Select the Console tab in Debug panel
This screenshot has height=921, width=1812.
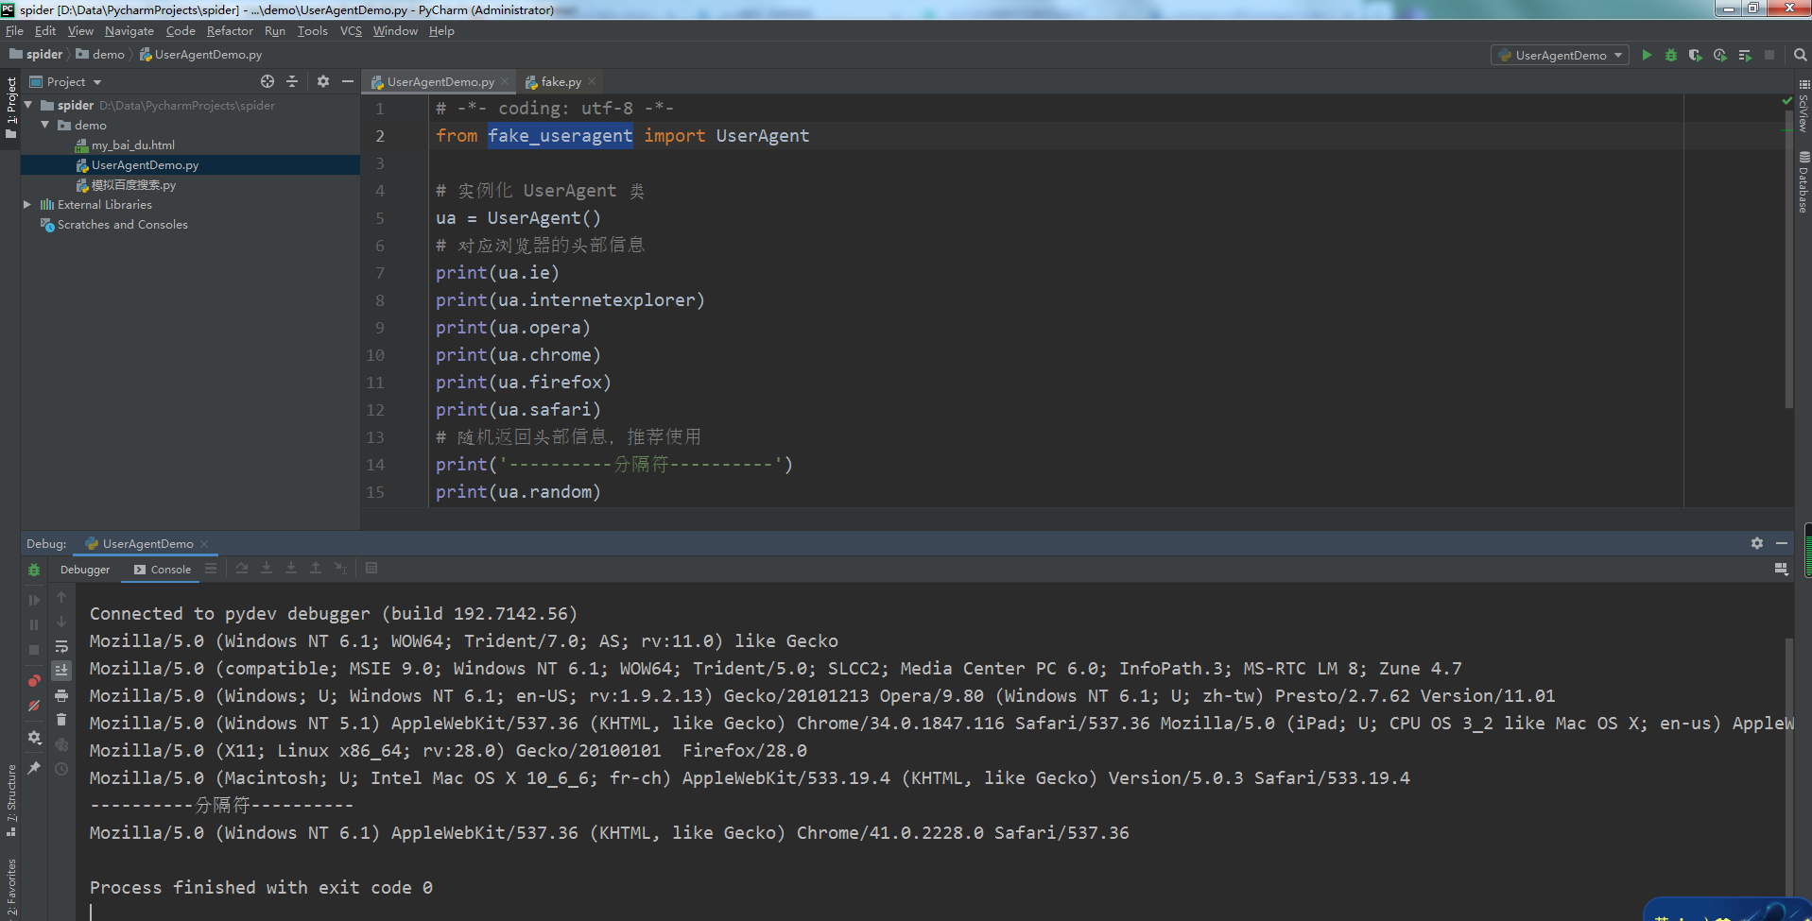pos(163,570)
